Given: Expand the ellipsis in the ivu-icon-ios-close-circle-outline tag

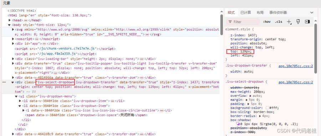Looking at the screenshot, I should [162, 110].
